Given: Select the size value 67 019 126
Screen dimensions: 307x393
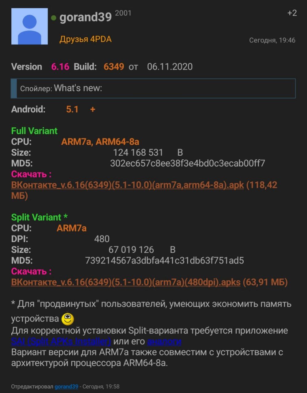Looking at the screenshot, I should [x=131, y=250].
